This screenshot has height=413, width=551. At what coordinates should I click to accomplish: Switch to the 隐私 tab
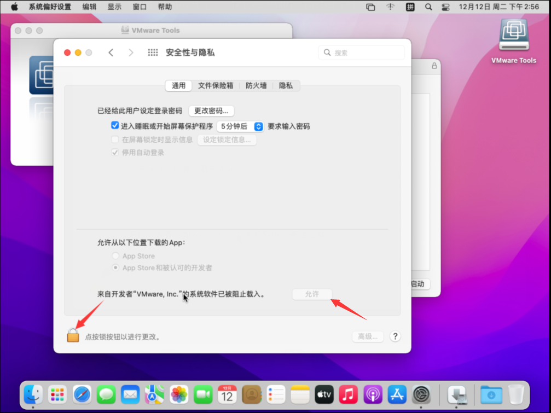(286, 86)
